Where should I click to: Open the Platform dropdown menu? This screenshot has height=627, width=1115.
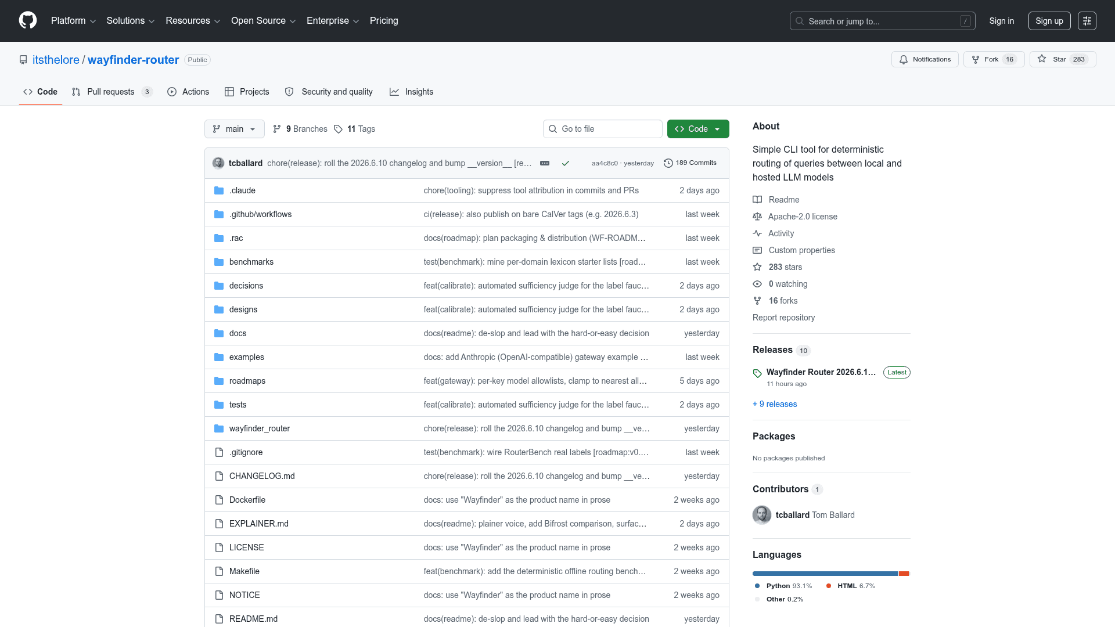pyautogui.click(x=73, y=20)
